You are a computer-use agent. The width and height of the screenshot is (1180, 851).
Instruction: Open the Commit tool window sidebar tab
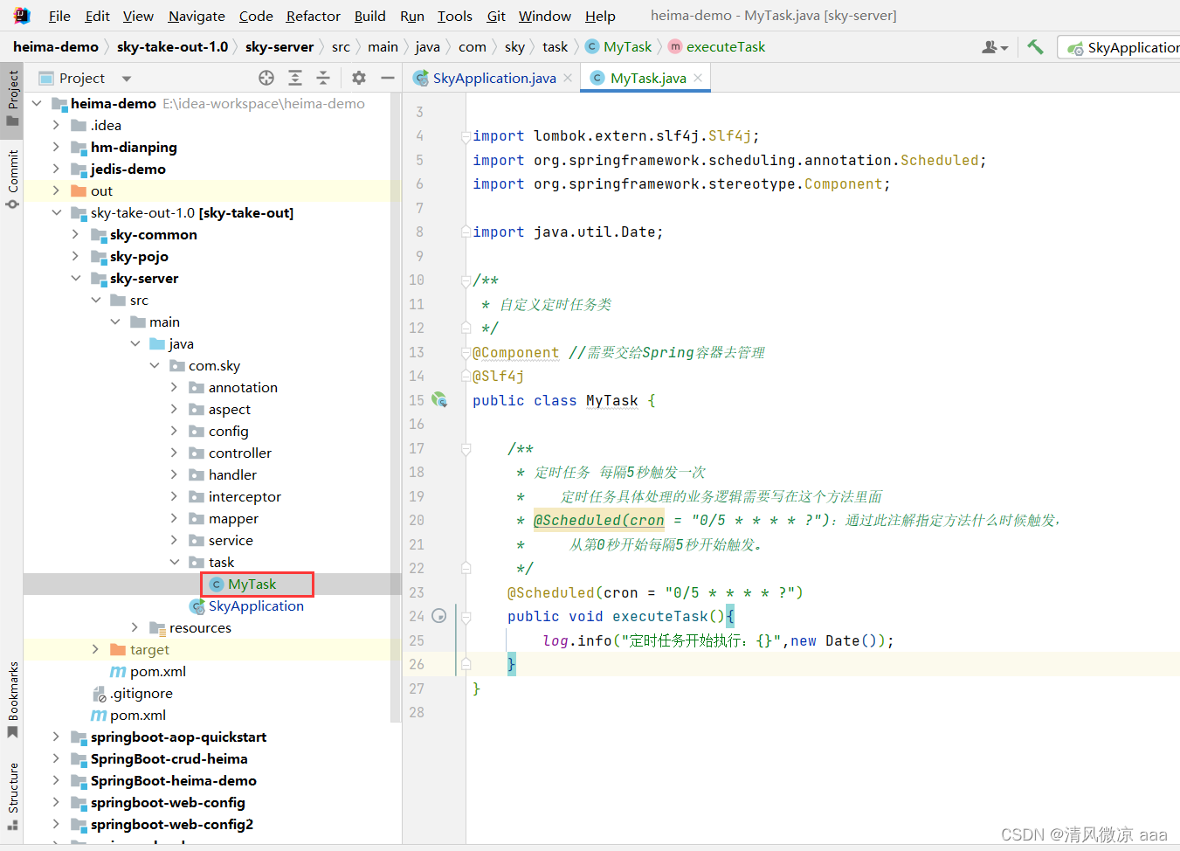[x=12, y=179]
